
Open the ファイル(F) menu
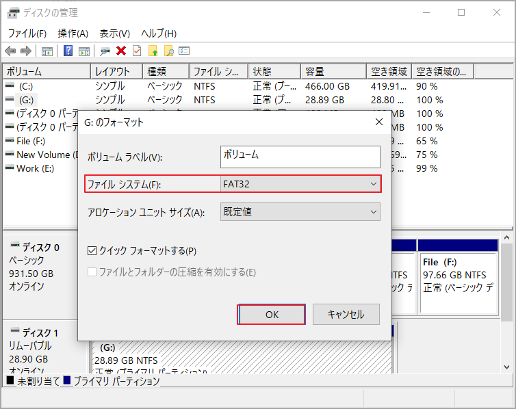(27, 34)
